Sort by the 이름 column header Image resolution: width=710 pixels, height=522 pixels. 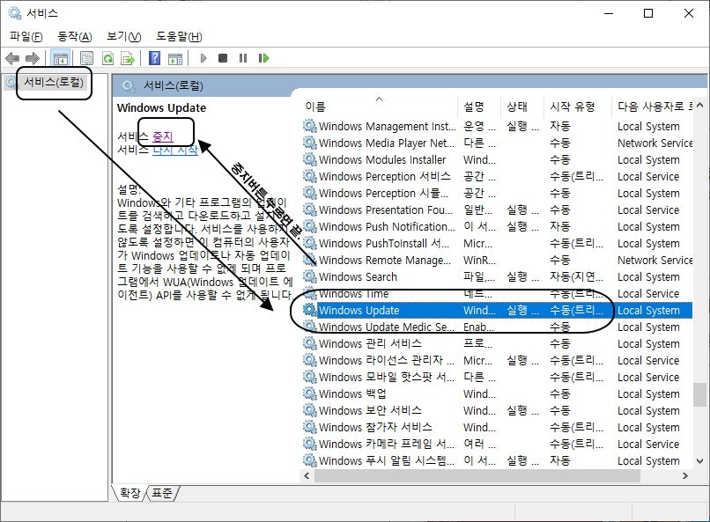pos(378,107)
